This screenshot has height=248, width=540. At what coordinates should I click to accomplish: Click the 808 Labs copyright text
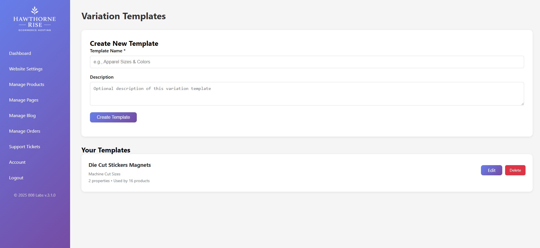point(35,195)
